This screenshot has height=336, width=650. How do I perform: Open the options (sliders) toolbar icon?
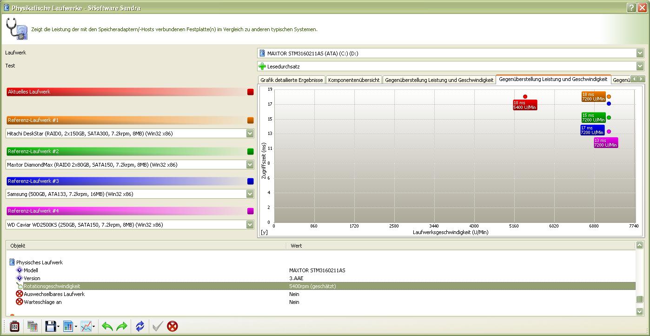pyautogui.click(x=14, y=326)
